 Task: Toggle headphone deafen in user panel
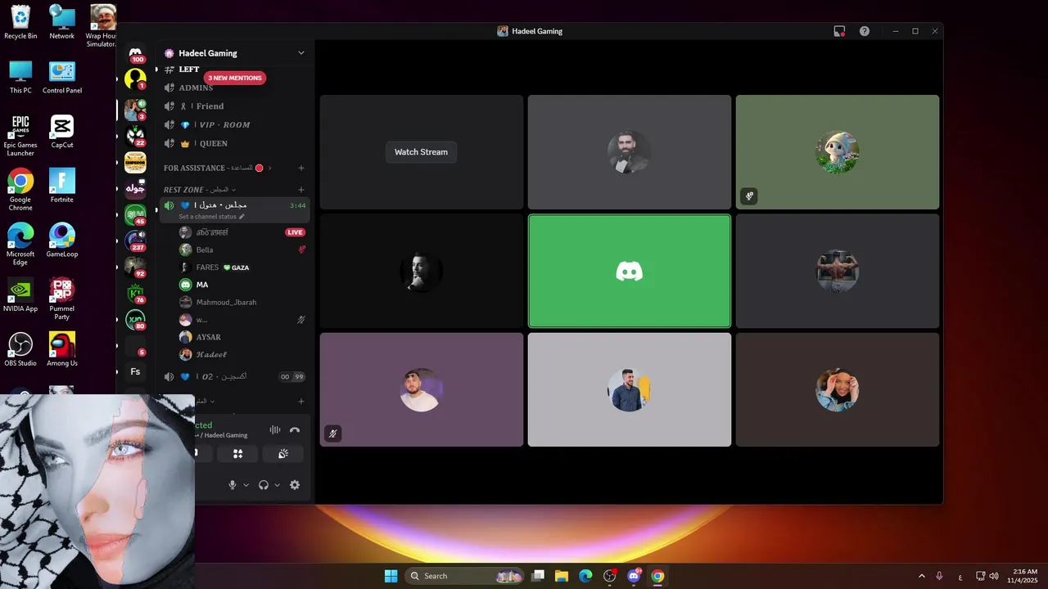coord(264,485)
